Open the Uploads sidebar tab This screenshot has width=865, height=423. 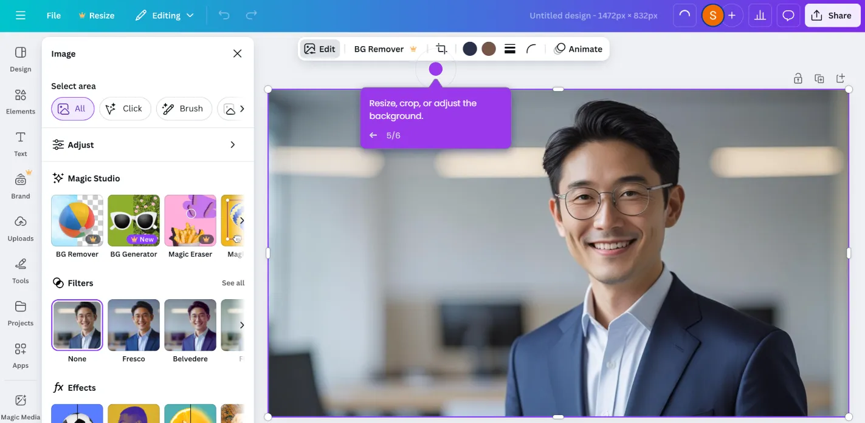click(x=21, y=229)
